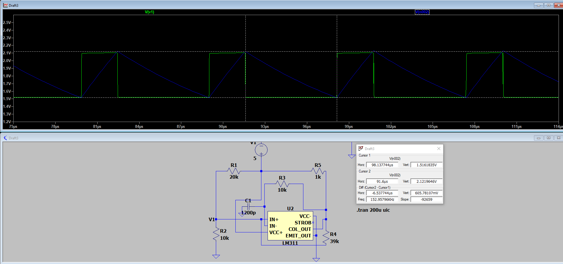Minimize the waveform plot window
563x264 pixels.
[538, 5]
